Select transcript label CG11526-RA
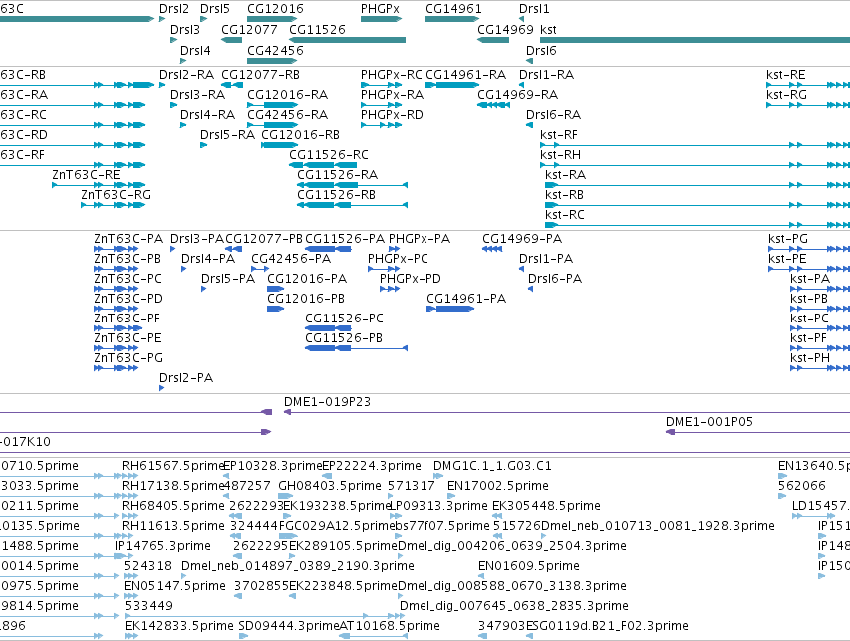 point(338,175)
